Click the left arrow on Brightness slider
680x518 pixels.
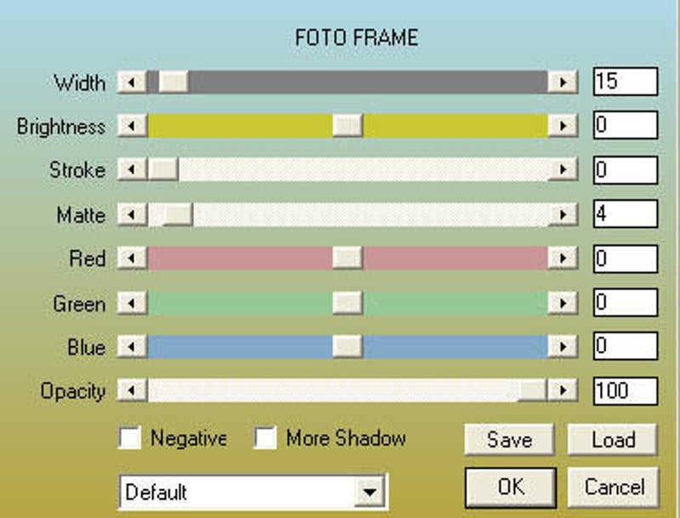132,127
